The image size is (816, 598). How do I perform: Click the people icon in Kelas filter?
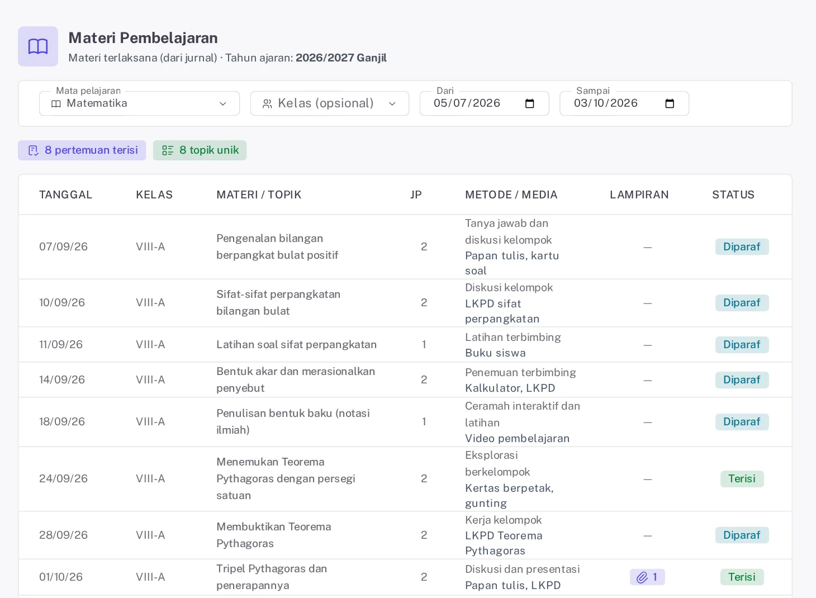(267, 104)
